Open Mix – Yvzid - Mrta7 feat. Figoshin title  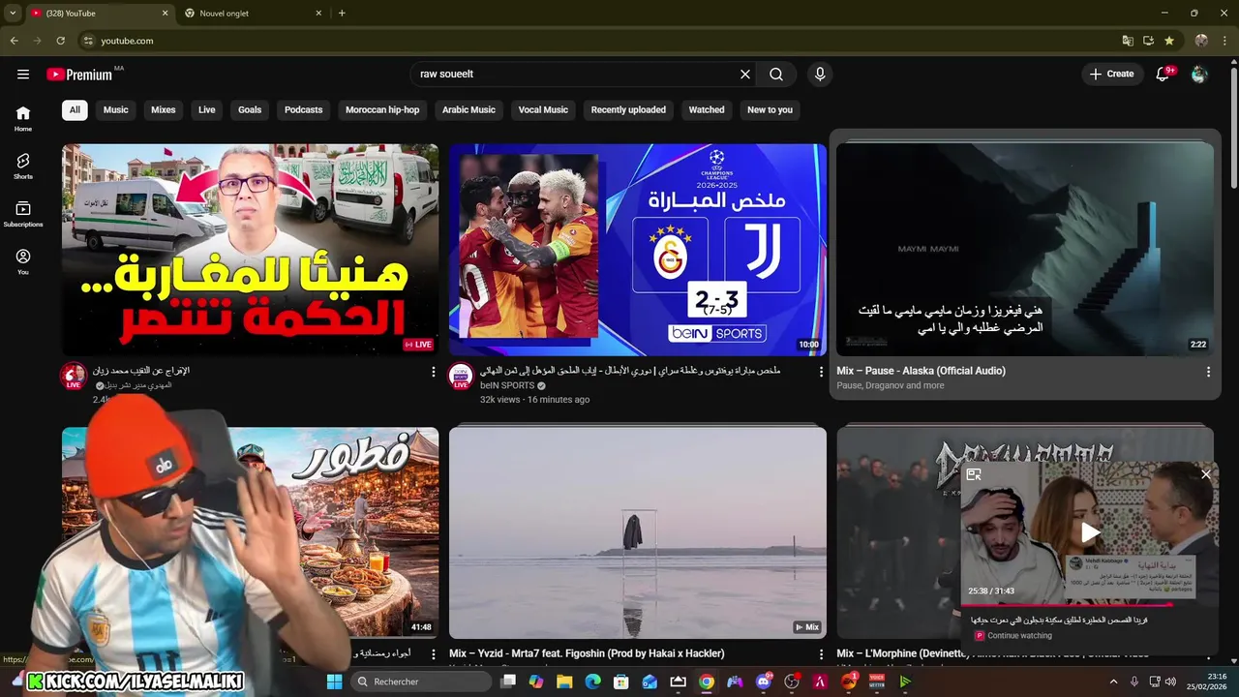587,654
